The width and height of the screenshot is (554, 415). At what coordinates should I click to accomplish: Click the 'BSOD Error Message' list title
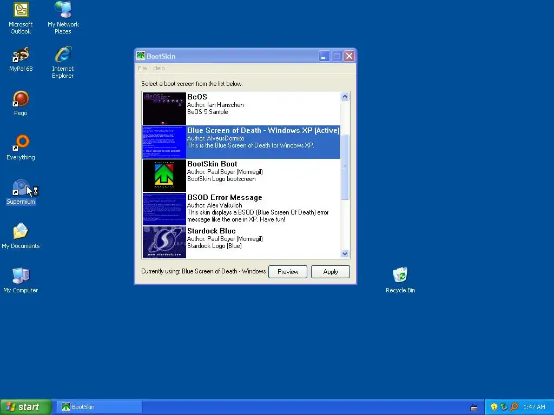tap(225, 197)
